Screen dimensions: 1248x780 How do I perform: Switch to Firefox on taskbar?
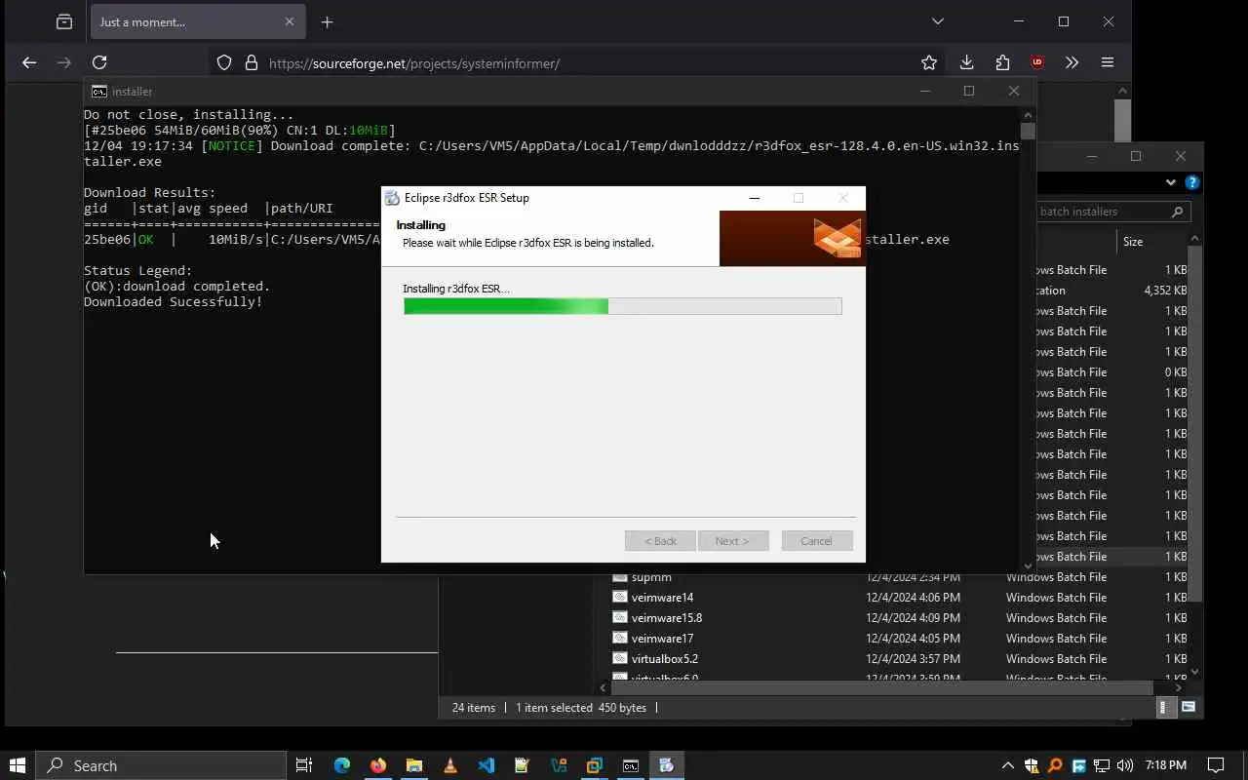tap(378, 765)
